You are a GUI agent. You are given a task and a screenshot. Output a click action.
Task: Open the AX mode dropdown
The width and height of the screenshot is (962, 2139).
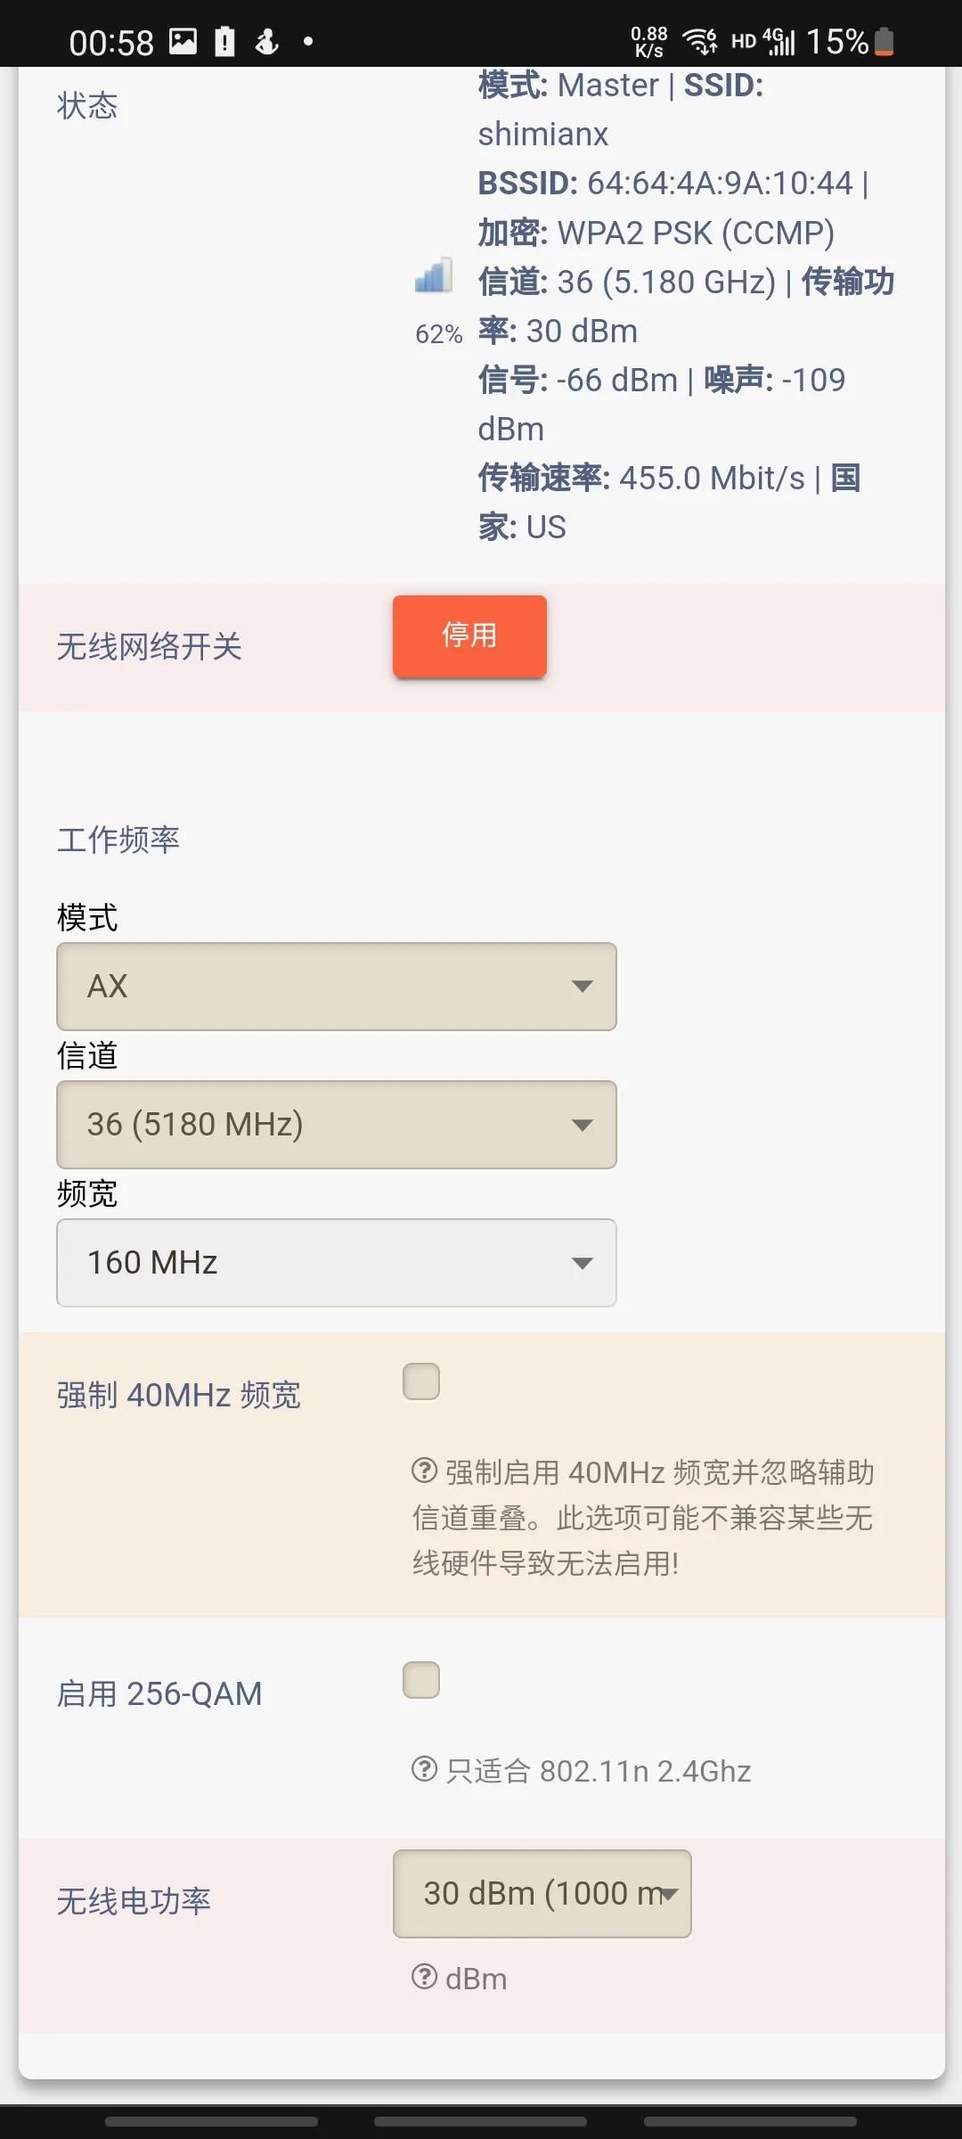click(337, 987)
